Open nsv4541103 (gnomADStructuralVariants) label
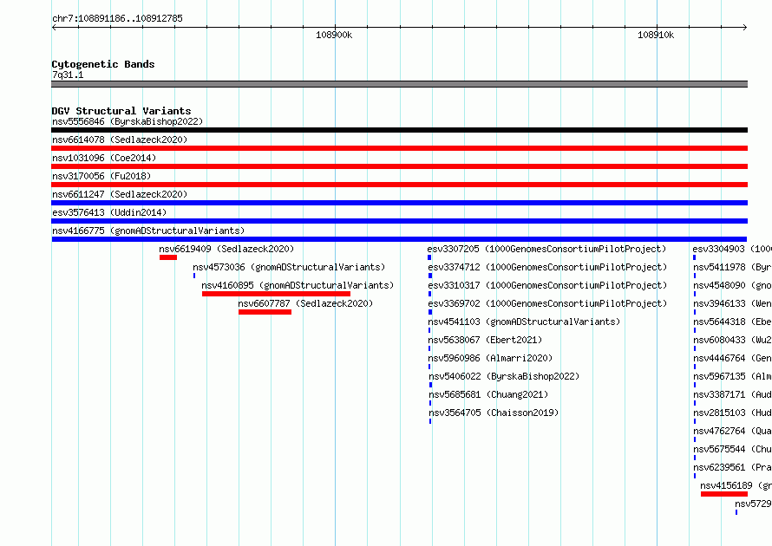The height and width of the screenshot is (546, 772). click(524, 322)
